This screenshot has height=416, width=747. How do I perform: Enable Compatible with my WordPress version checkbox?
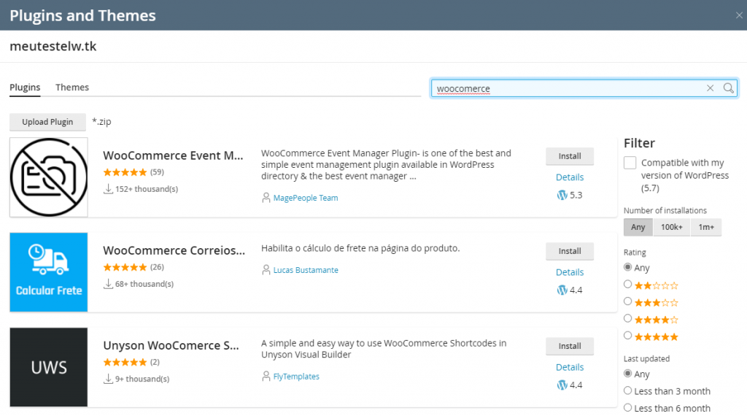630,163
